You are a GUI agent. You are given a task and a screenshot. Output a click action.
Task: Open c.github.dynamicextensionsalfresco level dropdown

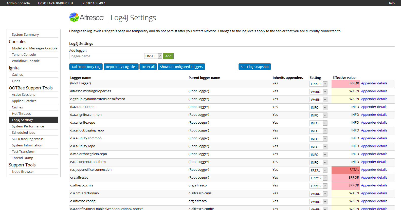(x=318, y=100)
